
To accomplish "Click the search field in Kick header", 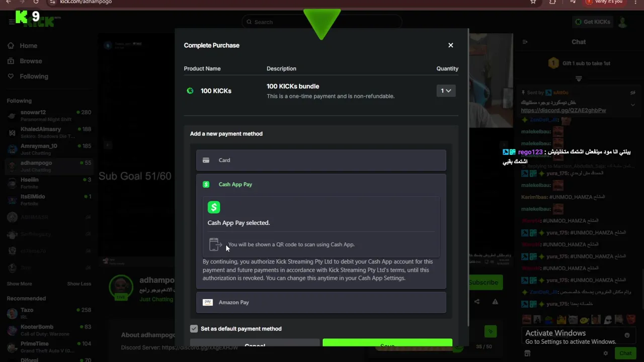I will tap(322, 22).
